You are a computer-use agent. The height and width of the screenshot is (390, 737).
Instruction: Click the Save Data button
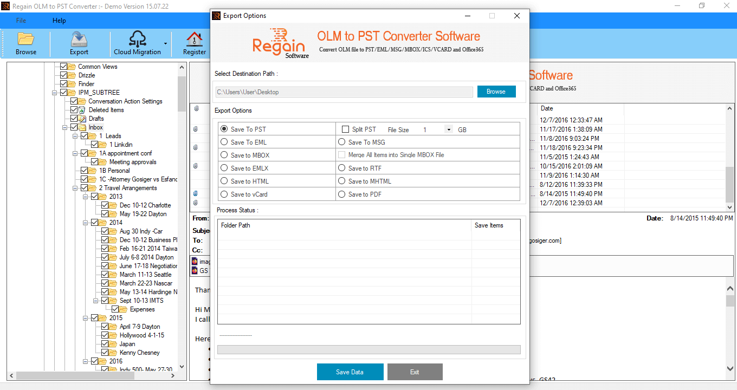pyautogui.click(x=350, y=372)
